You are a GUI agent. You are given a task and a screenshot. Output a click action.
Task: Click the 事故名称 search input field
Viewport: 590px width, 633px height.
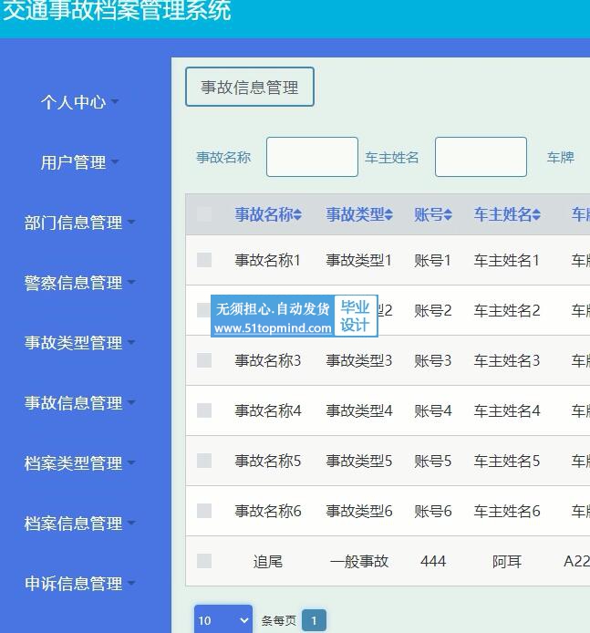point(312,157)
